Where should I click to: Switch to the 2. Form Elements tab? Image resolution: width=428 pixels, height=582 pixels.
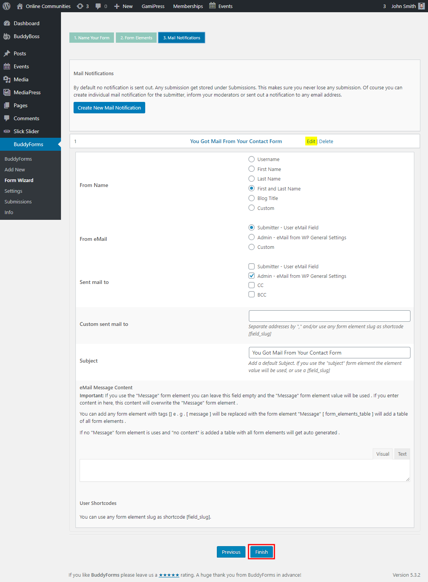click(136, 37)
